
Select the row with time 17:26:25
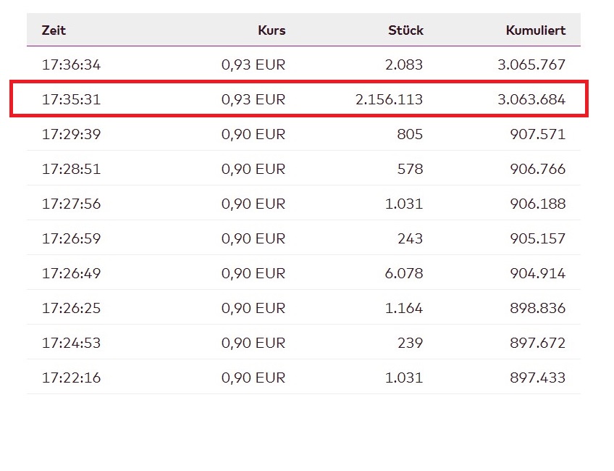tap(71, 308)
